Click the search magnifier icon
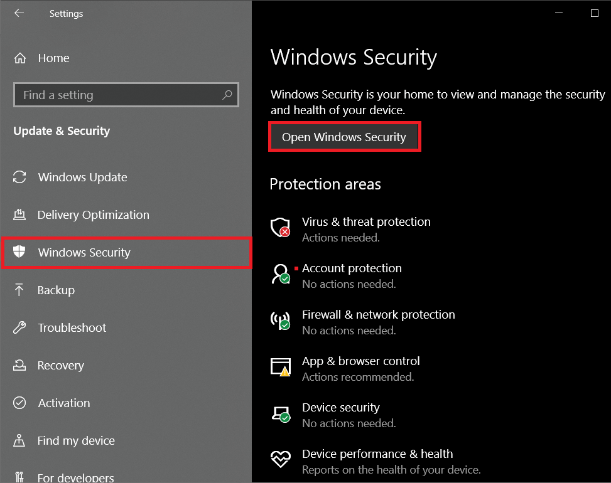Image resolution: width=611 pixels, height=483 pixels. (x=227, y=95)
